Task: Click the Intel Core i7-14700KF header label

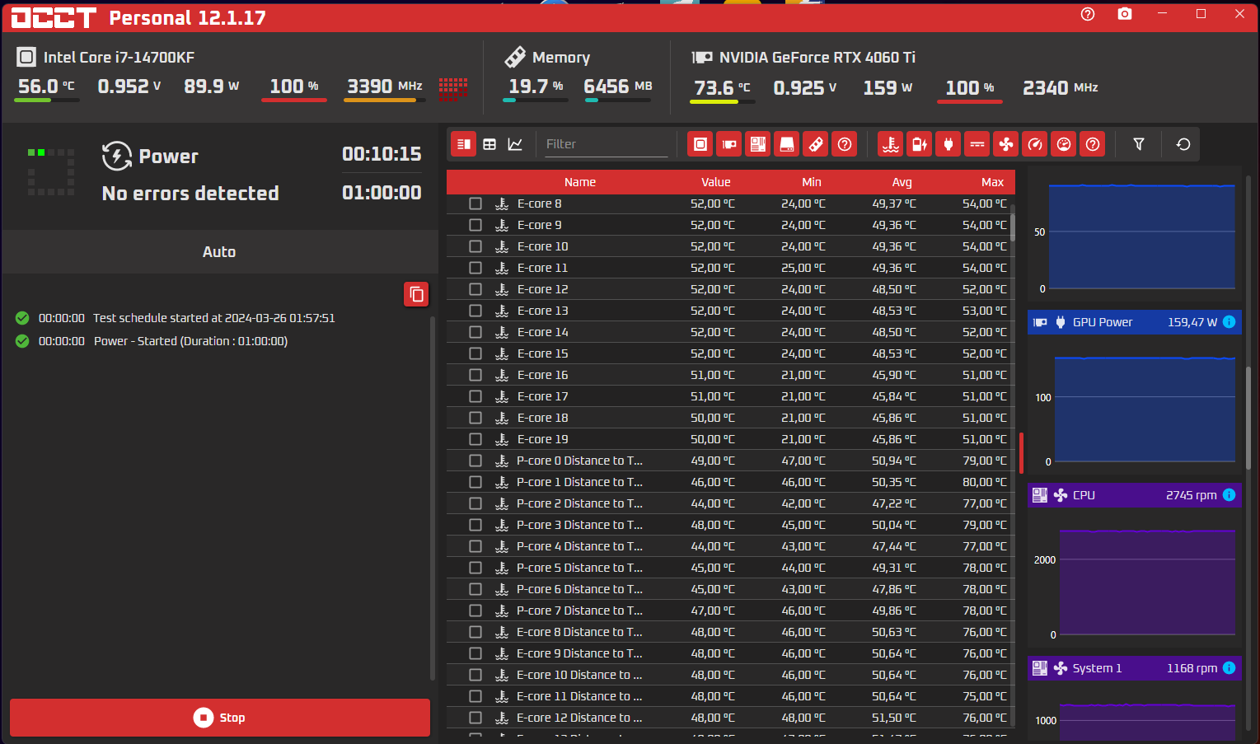Action: (x=119, y=58)
